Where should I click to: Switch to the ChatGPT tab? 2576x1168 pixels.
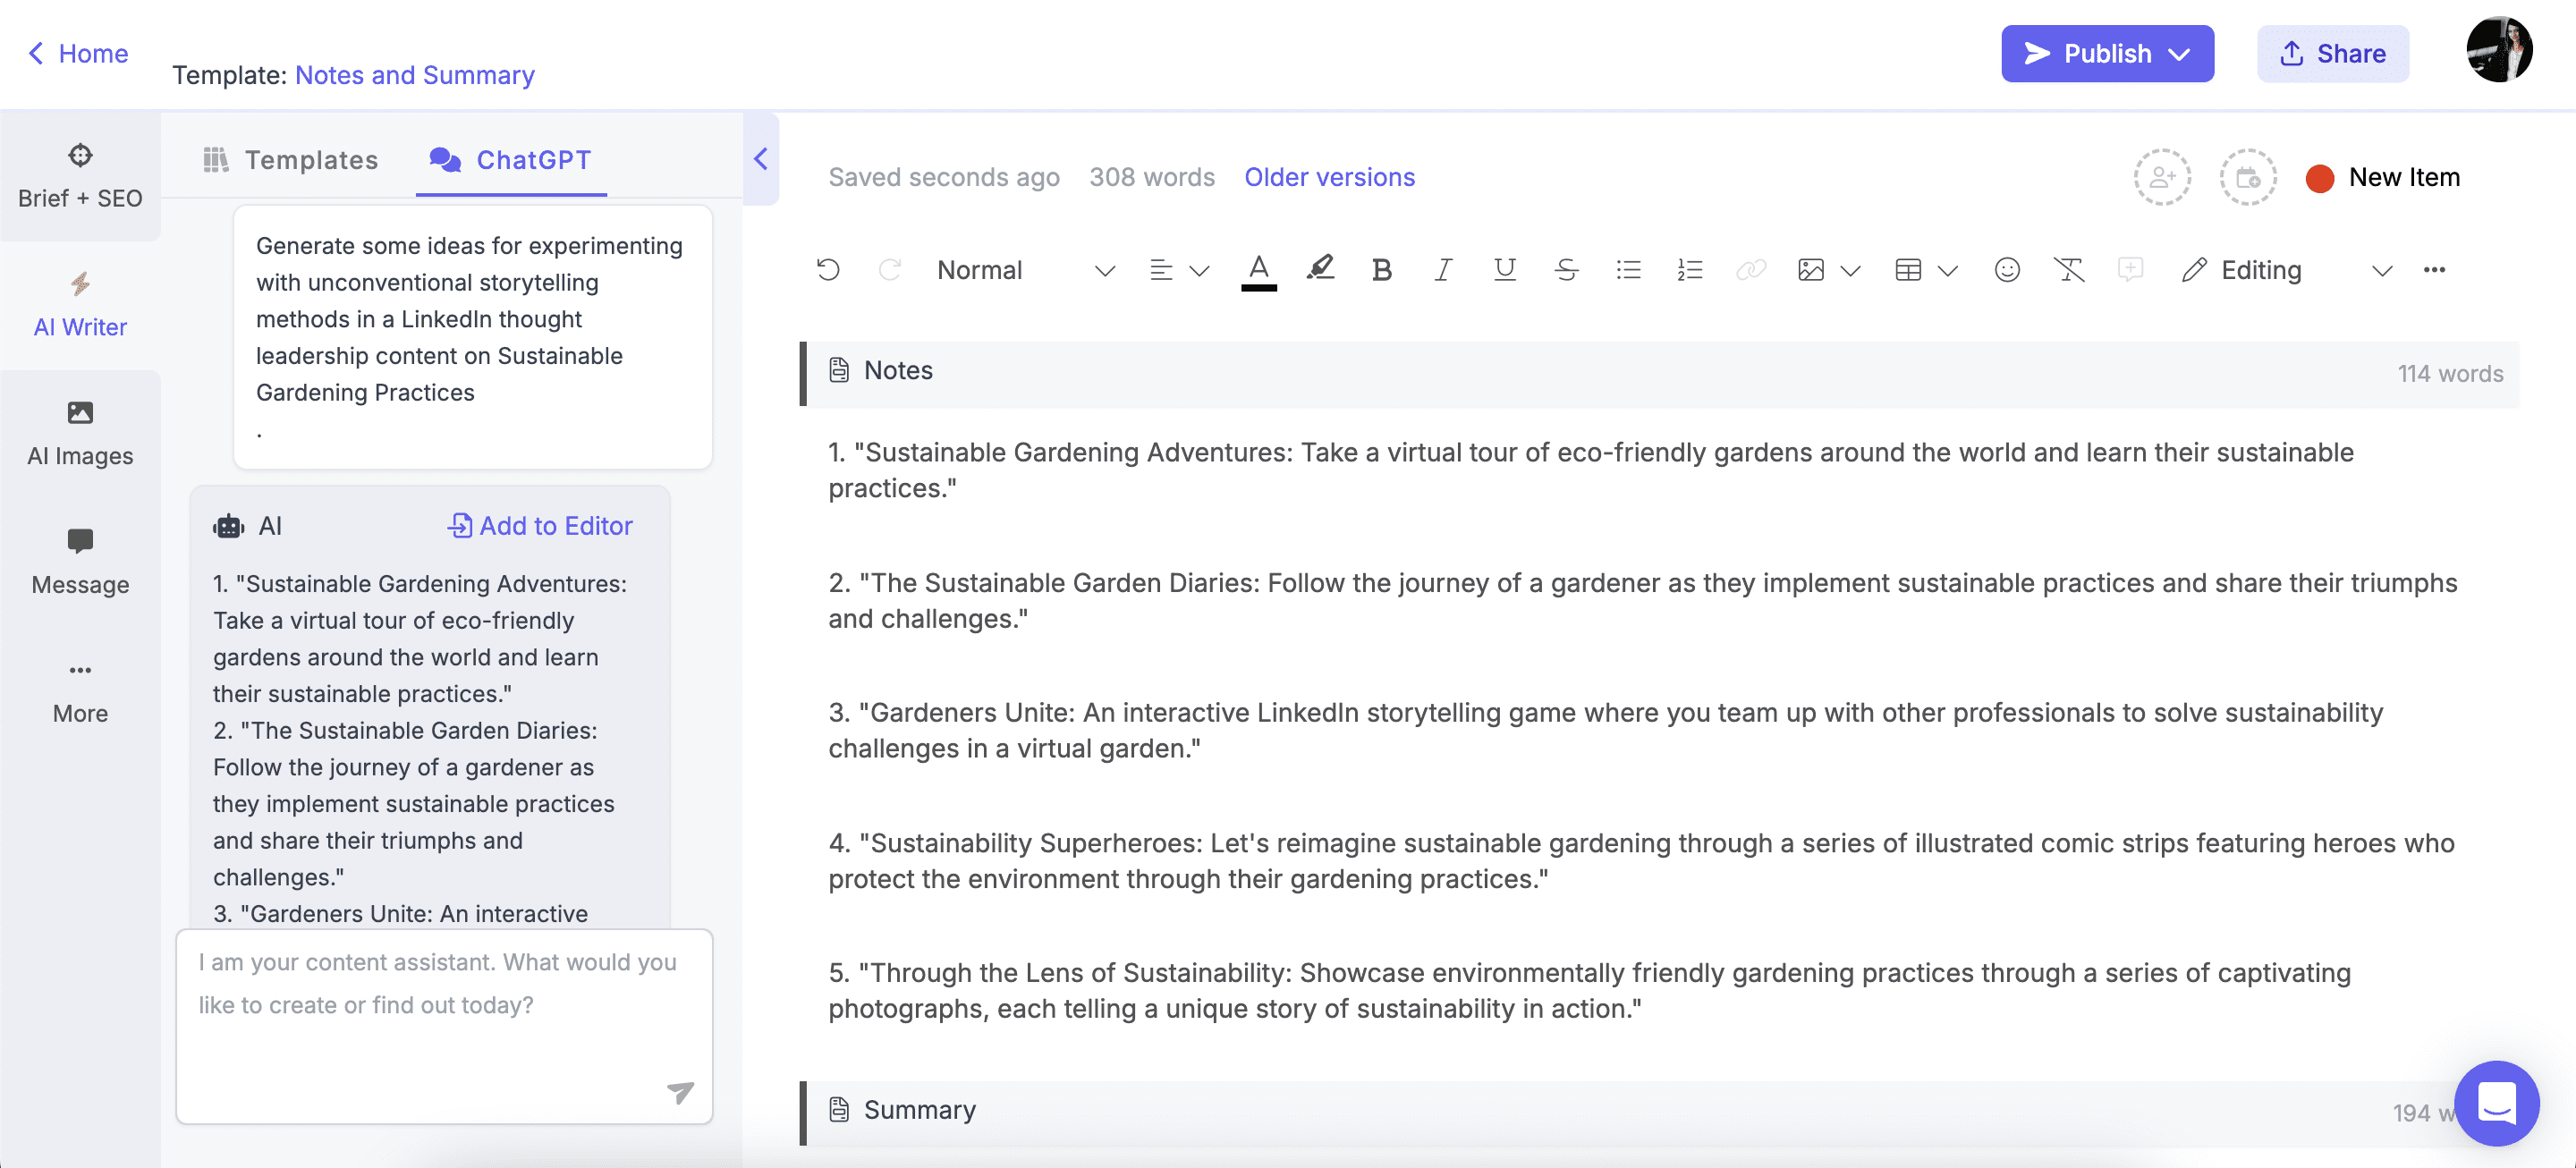tap(510, 160)
